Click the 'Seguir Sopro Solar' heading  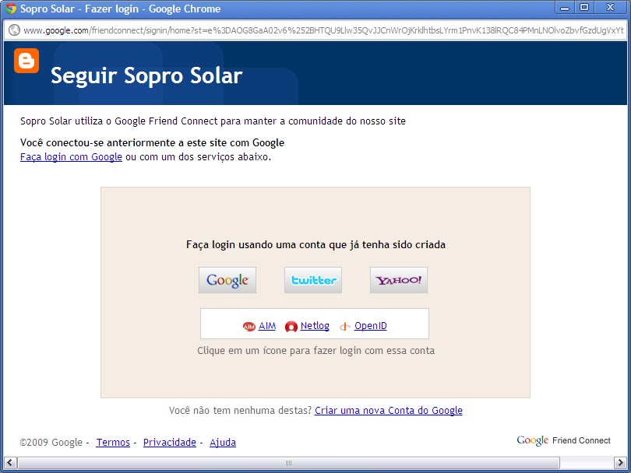pos(146,75)
